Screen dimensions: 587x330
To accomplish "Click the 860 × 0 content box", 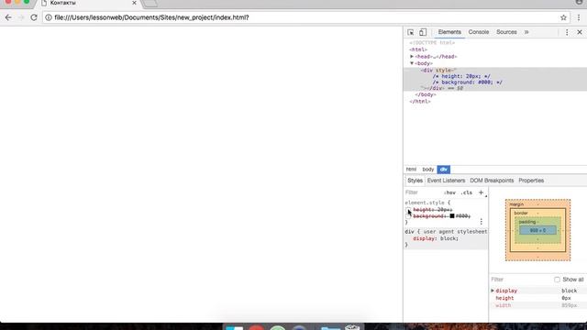I will [x=537, y=230].
